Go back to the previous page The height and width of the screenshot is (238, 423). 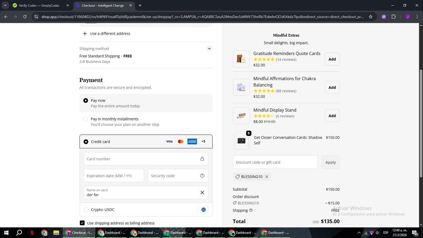[x=6, y=17]
